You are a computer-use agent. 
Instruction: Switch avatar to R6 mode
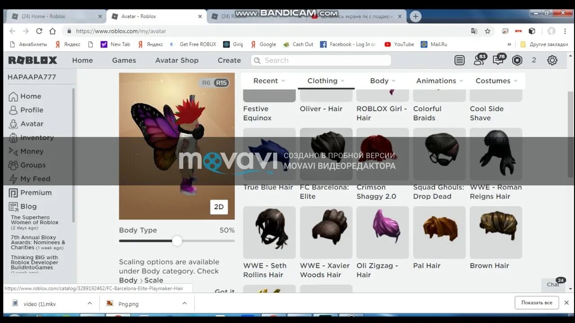[x=206, y=83]
